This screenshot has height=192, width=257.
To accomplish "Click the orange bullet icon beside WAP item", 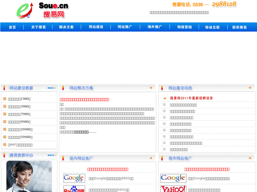I will point(5,144).
